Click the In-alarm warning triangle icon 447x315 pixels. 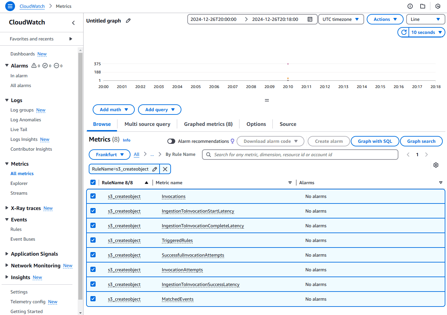[34, 66]
